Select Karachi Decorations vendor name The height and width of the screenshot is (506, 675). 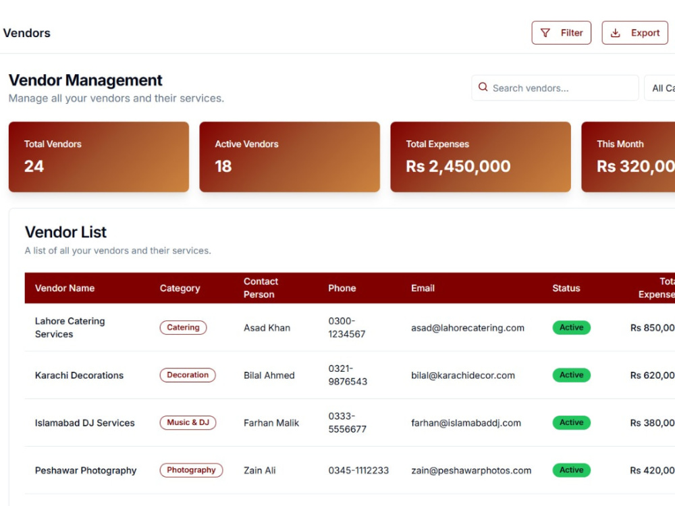[79, 375]
